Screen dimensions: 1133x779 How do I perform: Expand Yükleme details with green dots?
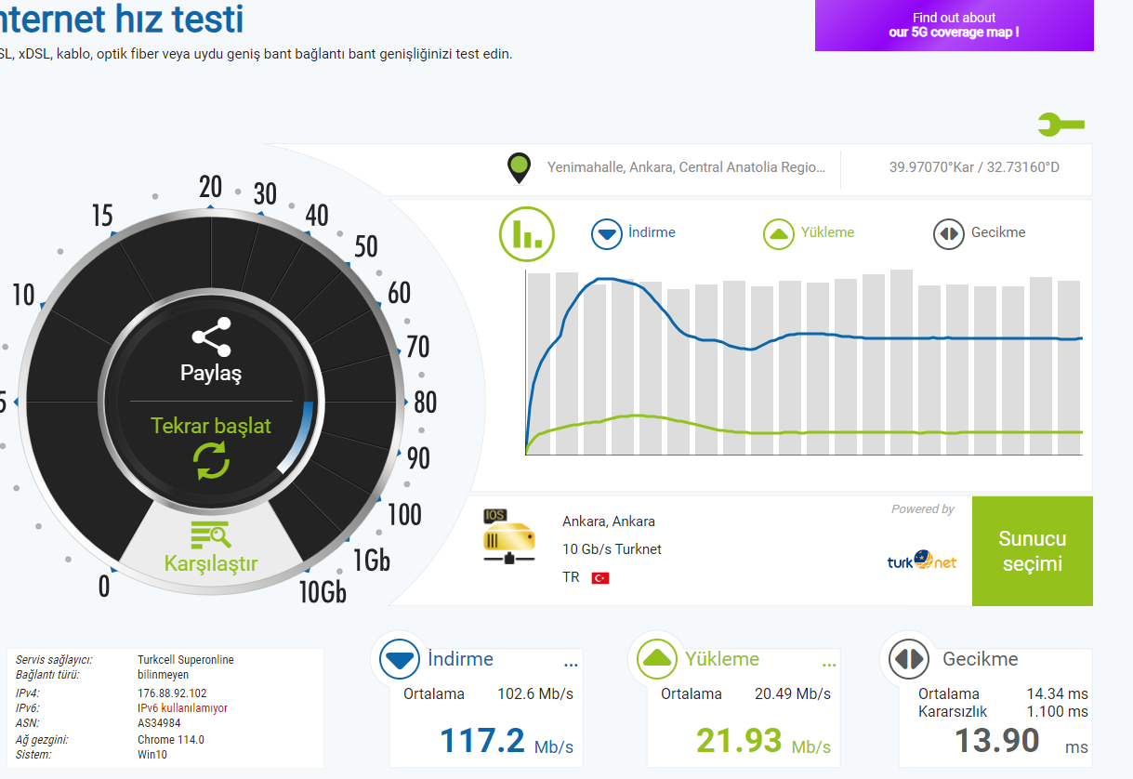(828, 666)
